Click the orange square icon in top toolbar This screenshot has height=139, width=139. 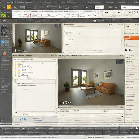pyautogui.click(x=9, y=7)
